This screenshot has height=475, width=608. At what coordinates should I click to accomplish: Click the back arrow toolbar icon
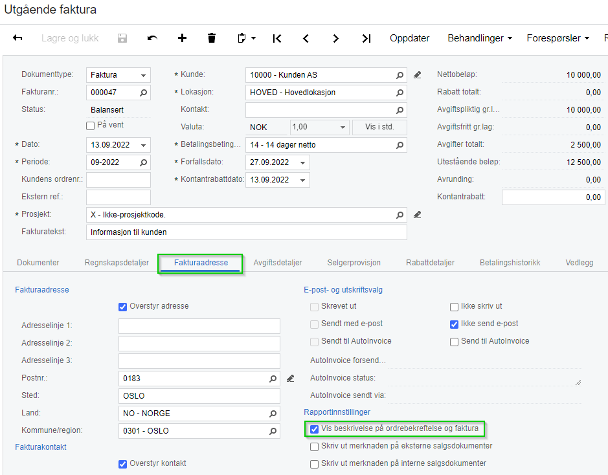point(17,38)
